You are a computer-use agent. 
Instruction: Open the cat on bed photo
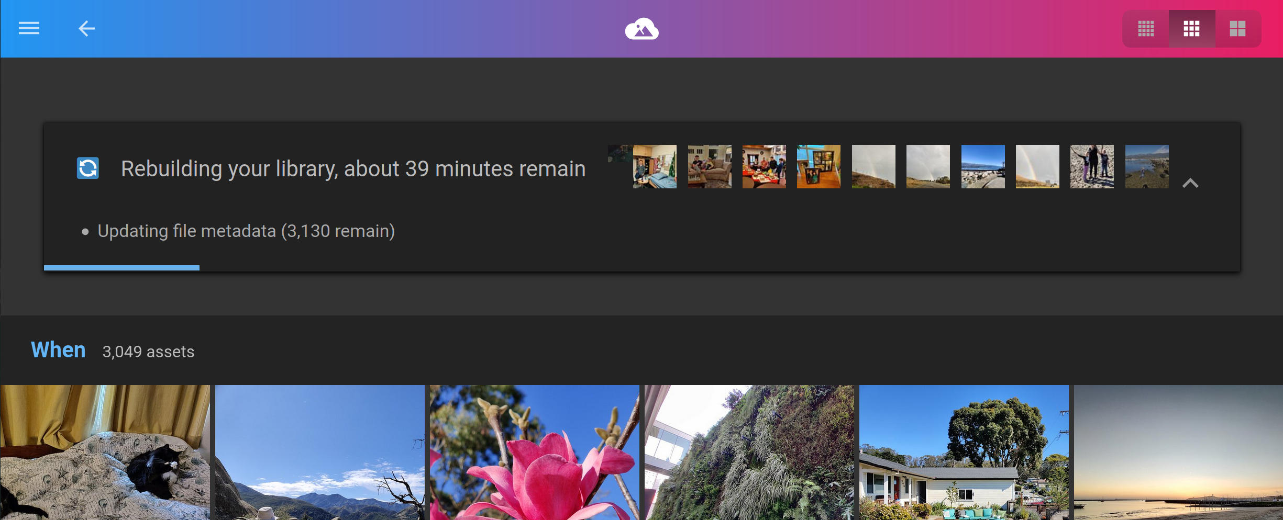(105, 453)
